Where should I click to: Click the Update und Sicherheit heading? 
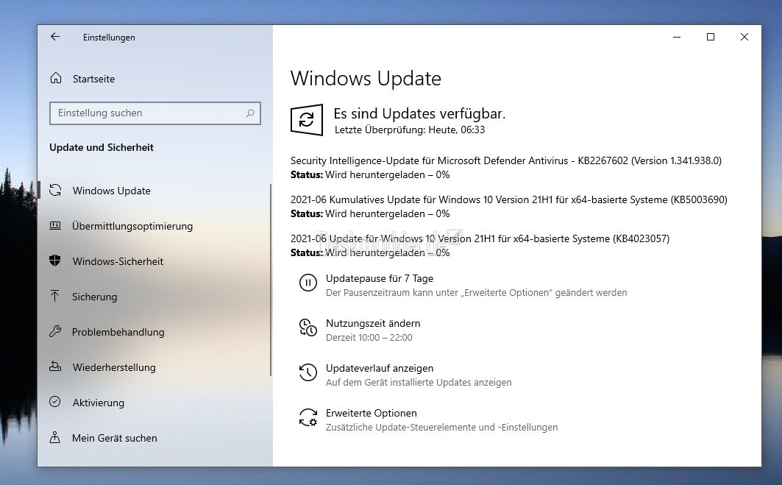click(102, 147)
